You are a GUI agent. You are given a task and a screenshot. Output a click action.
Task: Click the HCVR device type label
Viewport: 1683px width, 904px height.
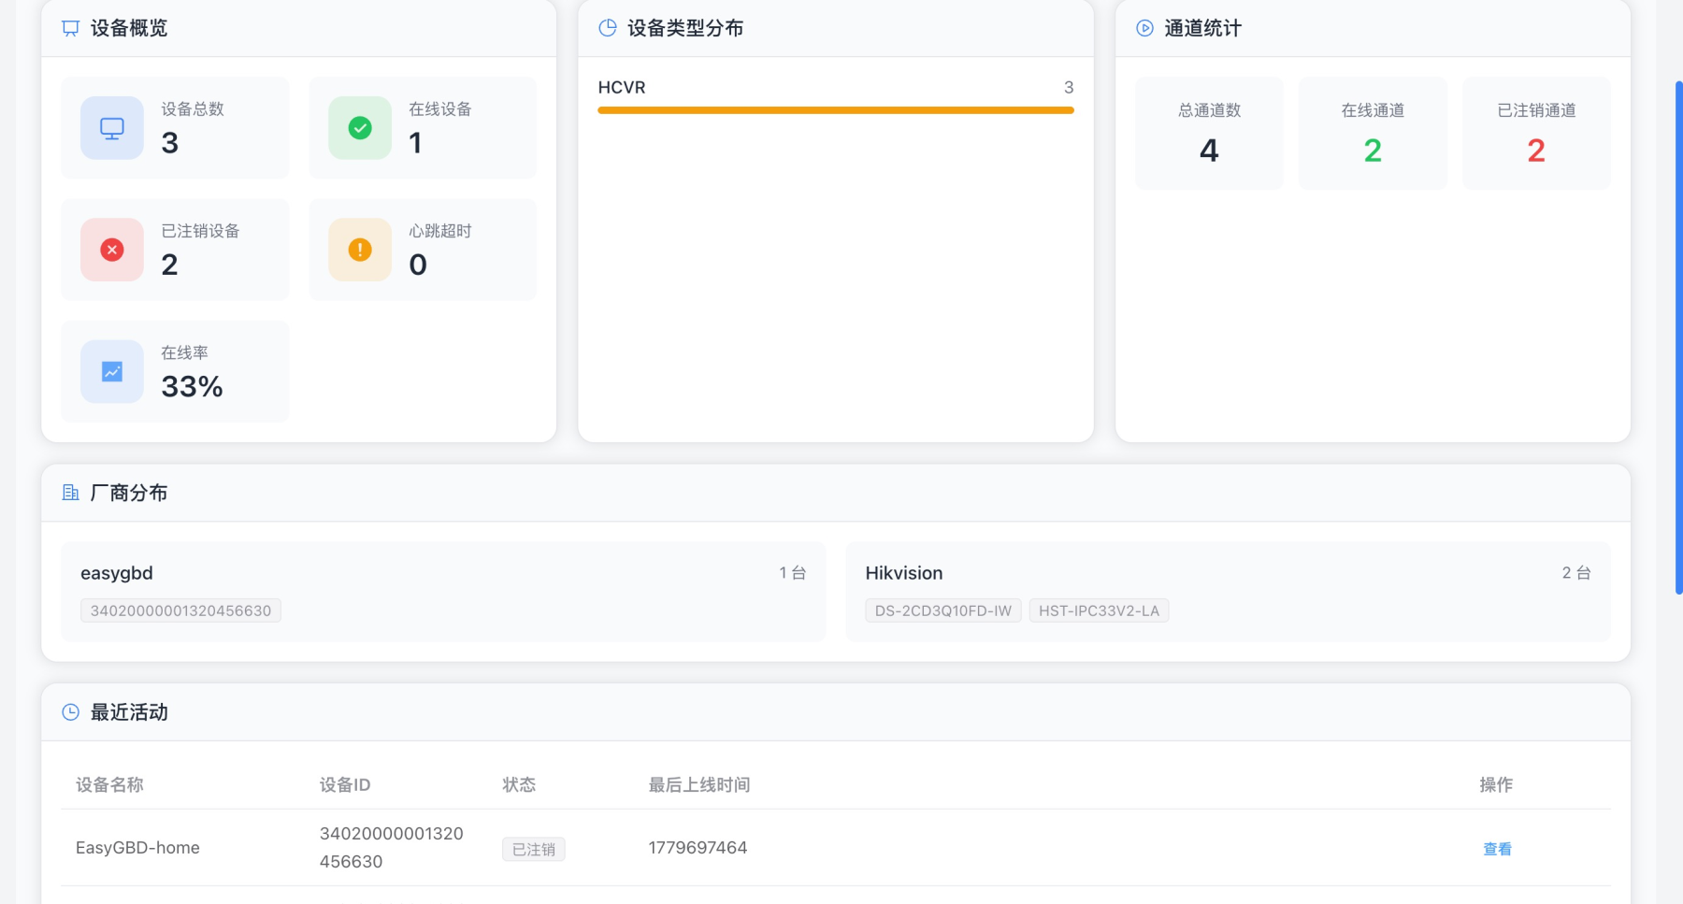click(622, 87)
